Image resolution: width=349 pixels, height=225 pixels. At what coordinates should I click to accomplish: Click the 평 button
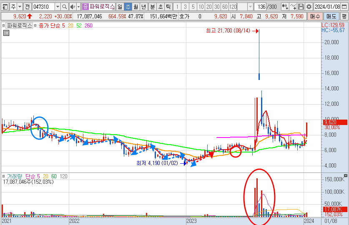coord(344,16)
